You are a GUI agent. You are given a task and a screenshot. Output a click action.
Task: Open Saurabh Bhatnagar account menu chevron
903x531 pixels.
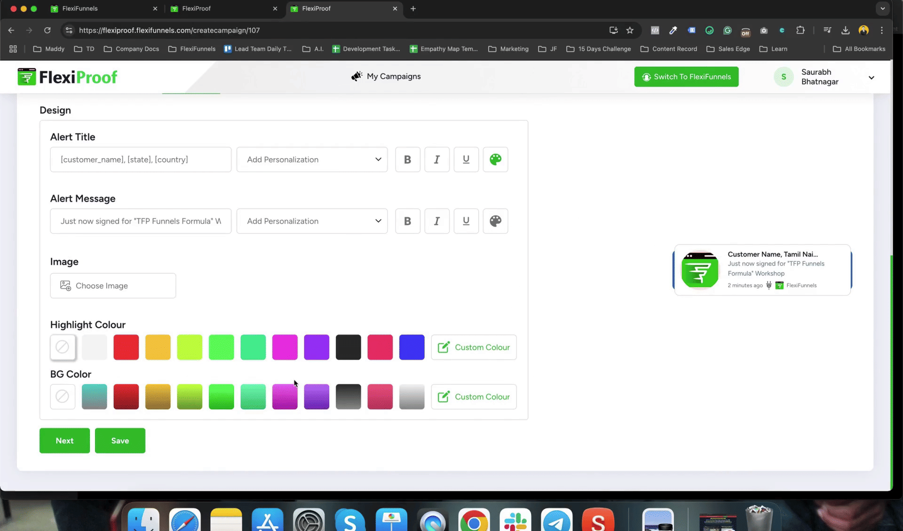[871, 78]
